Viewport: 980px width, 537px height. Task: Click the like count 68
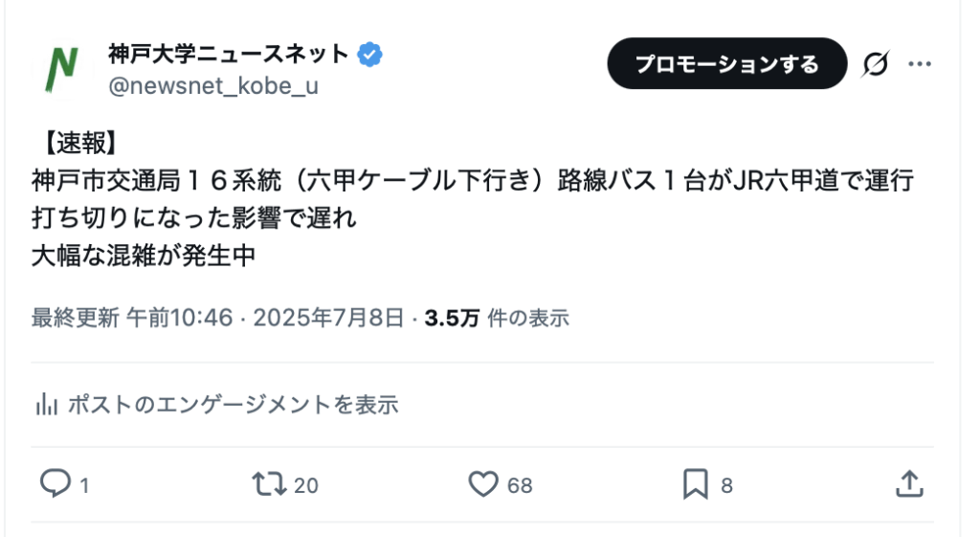pos(520,486)
